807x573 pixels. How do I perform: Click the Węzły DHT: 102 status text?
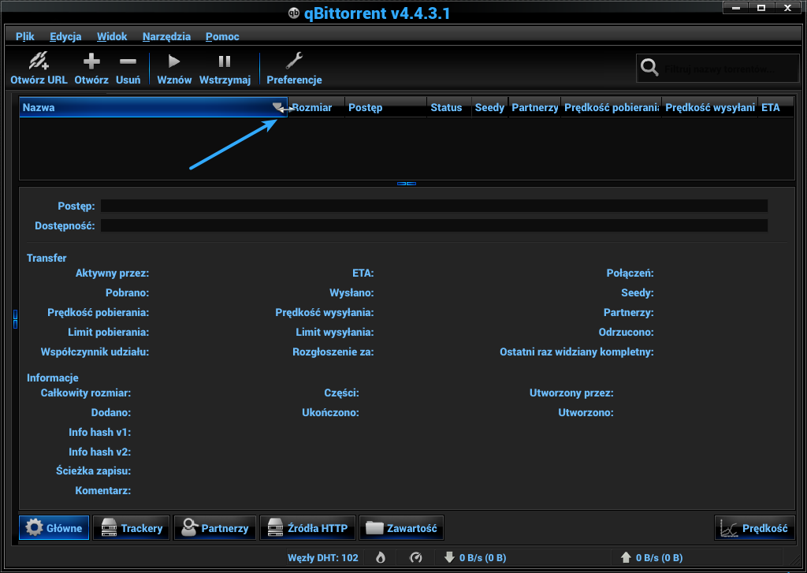(322, 557)
